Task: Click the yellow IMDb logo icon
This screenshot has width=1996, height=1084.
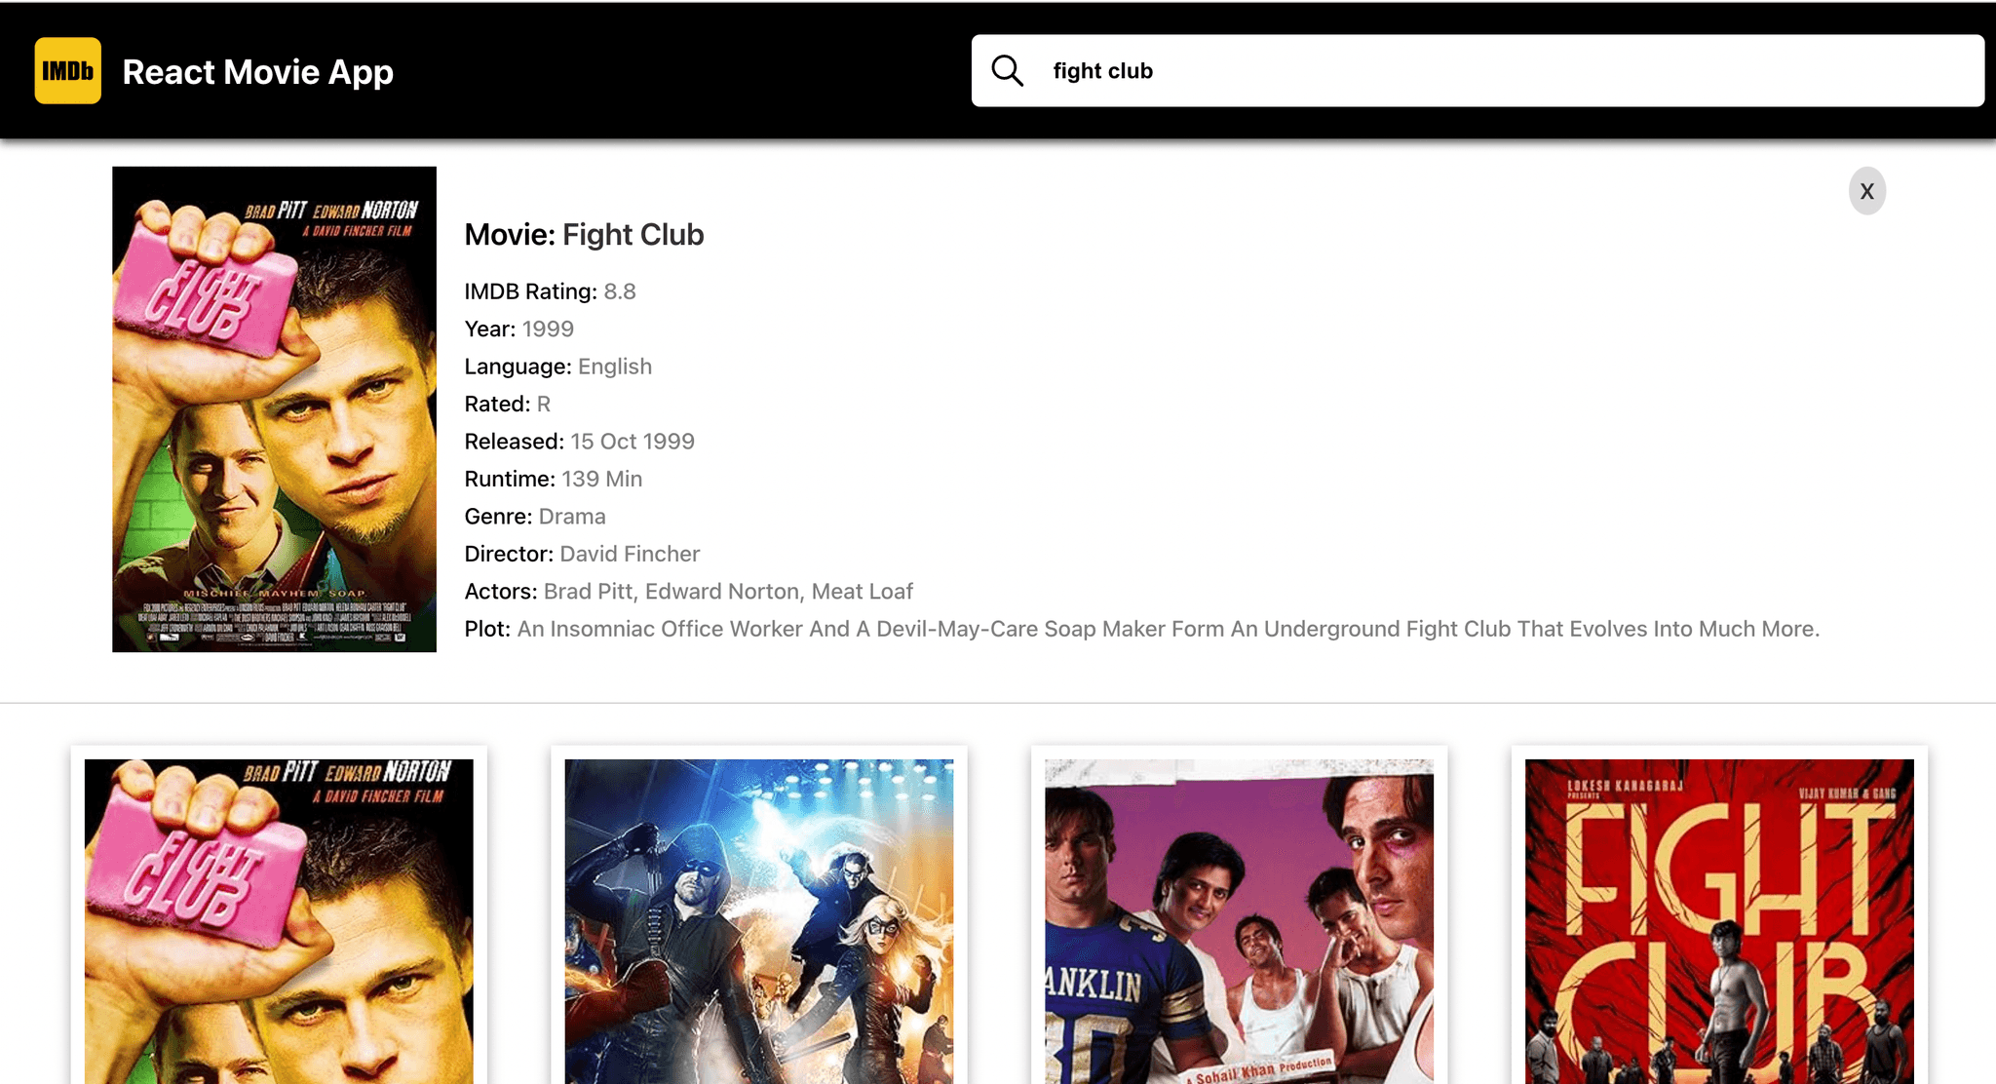Action: coord(67,70)
